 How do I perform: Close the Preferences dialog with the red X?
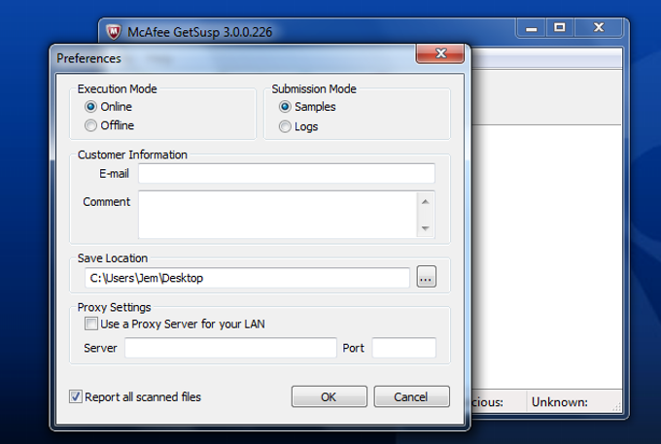click(440, 53)
